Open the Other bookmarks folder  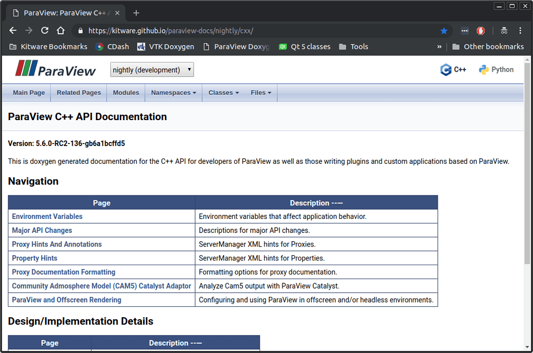[x=488, y=47]
